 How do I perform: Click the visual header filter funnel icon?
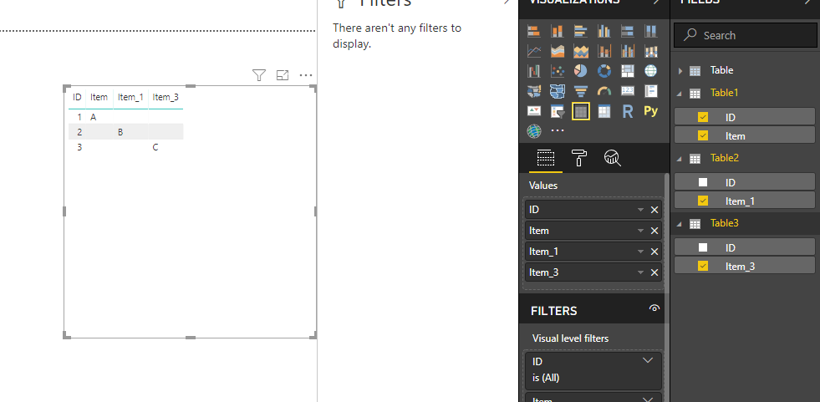[x=259, y=75]
